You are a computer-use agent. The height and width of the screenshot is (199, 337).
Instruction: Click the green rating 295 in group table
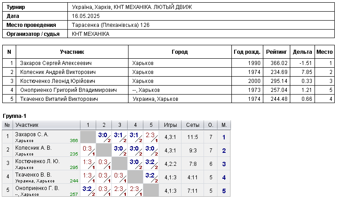(74, 168)
